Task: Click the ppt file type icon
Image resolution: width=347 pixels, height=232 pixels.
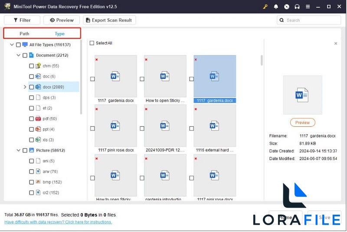Action: tap(38, 129)
